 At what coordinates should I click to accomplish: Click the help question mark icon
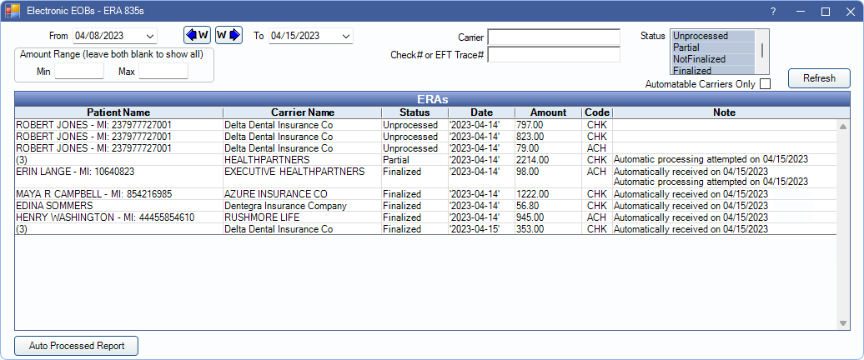[x=773, y=12]
